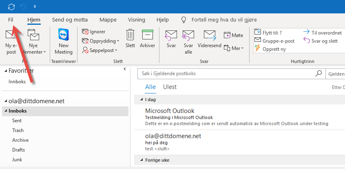Select the Til overordnet quick step

323,32
